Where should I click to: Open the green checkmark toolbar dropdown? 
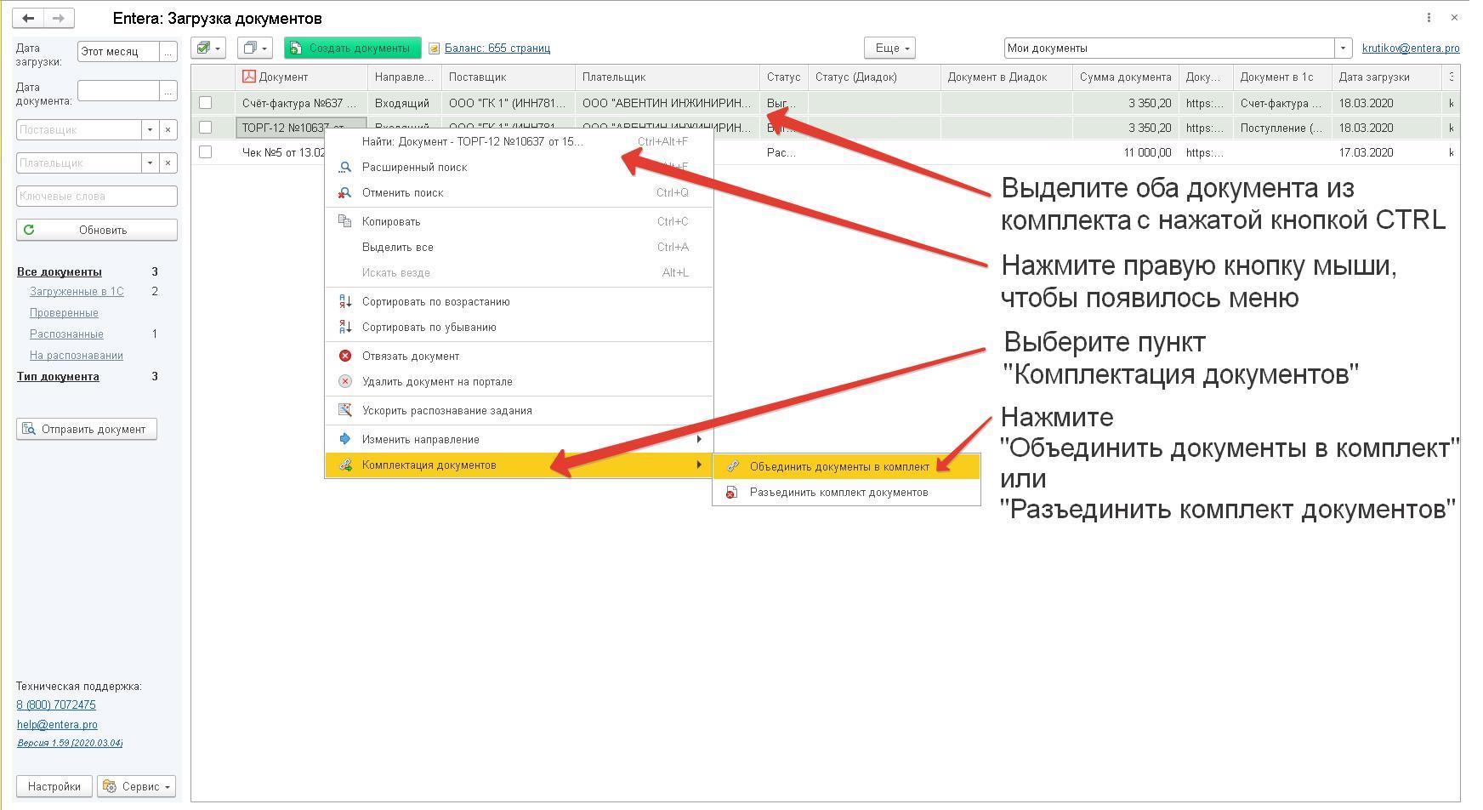click(x=208, y=48)
